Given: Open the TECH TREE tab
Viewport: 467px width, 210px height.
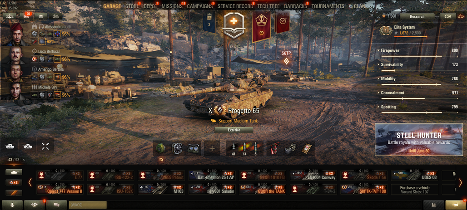Looking at the screenshot, I should pos(268,6).
